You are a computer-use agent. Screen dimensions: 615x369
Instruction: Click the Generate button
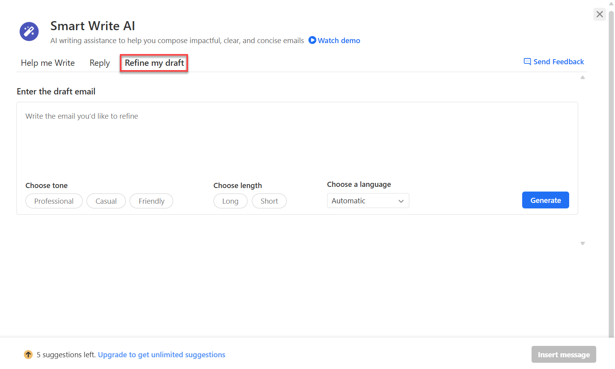click(545, 200)
